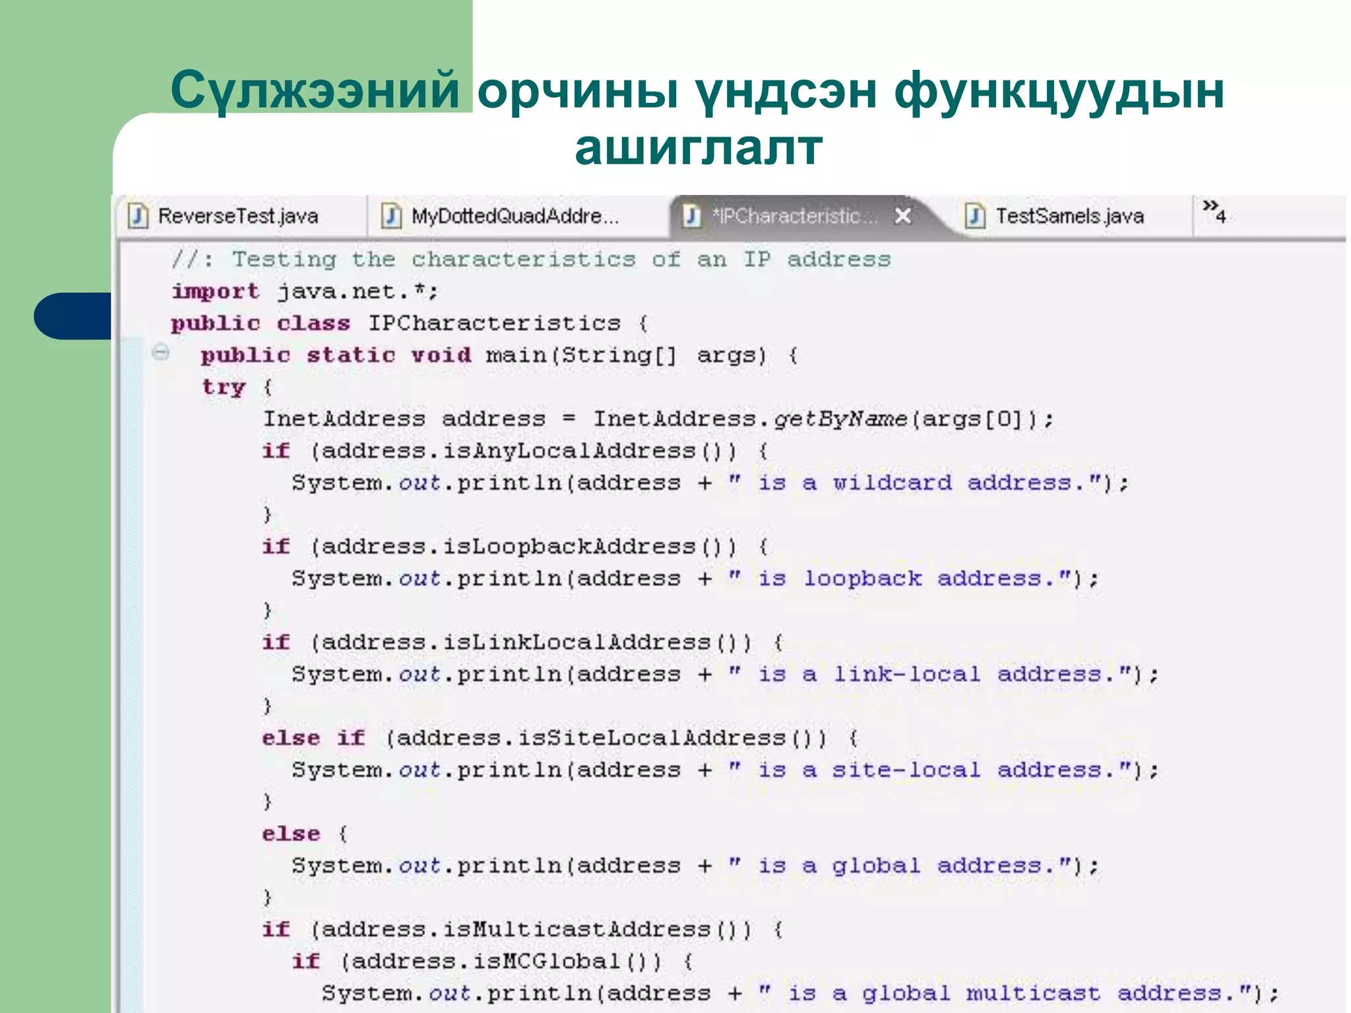Click the isLinkLocalAddress() condition
The image size is (1351, 1013).
(x=531, y=642)
